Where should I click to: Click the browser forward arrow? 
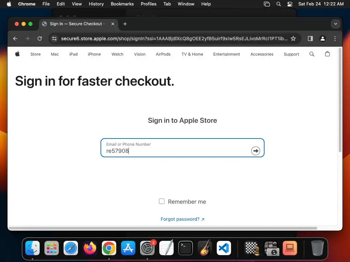point(27,39)
